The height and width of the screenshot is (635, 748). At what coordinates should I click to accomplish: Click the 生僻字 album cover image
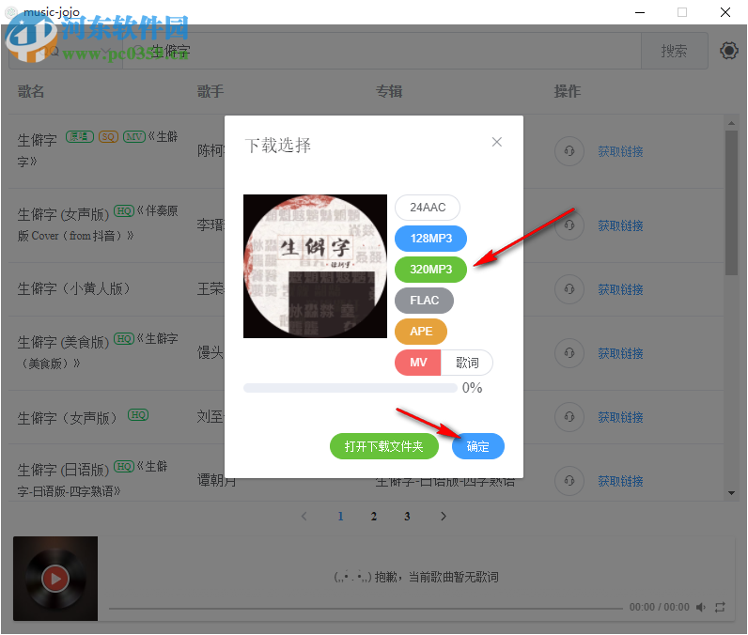click(x=316, y=266)
